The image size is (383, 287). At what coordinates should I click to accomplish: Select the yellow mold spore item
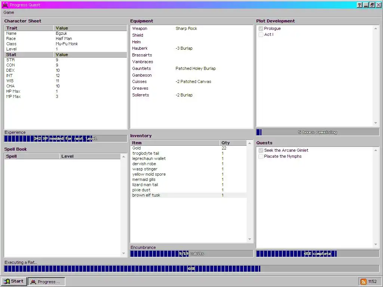[x=189, y=174]
